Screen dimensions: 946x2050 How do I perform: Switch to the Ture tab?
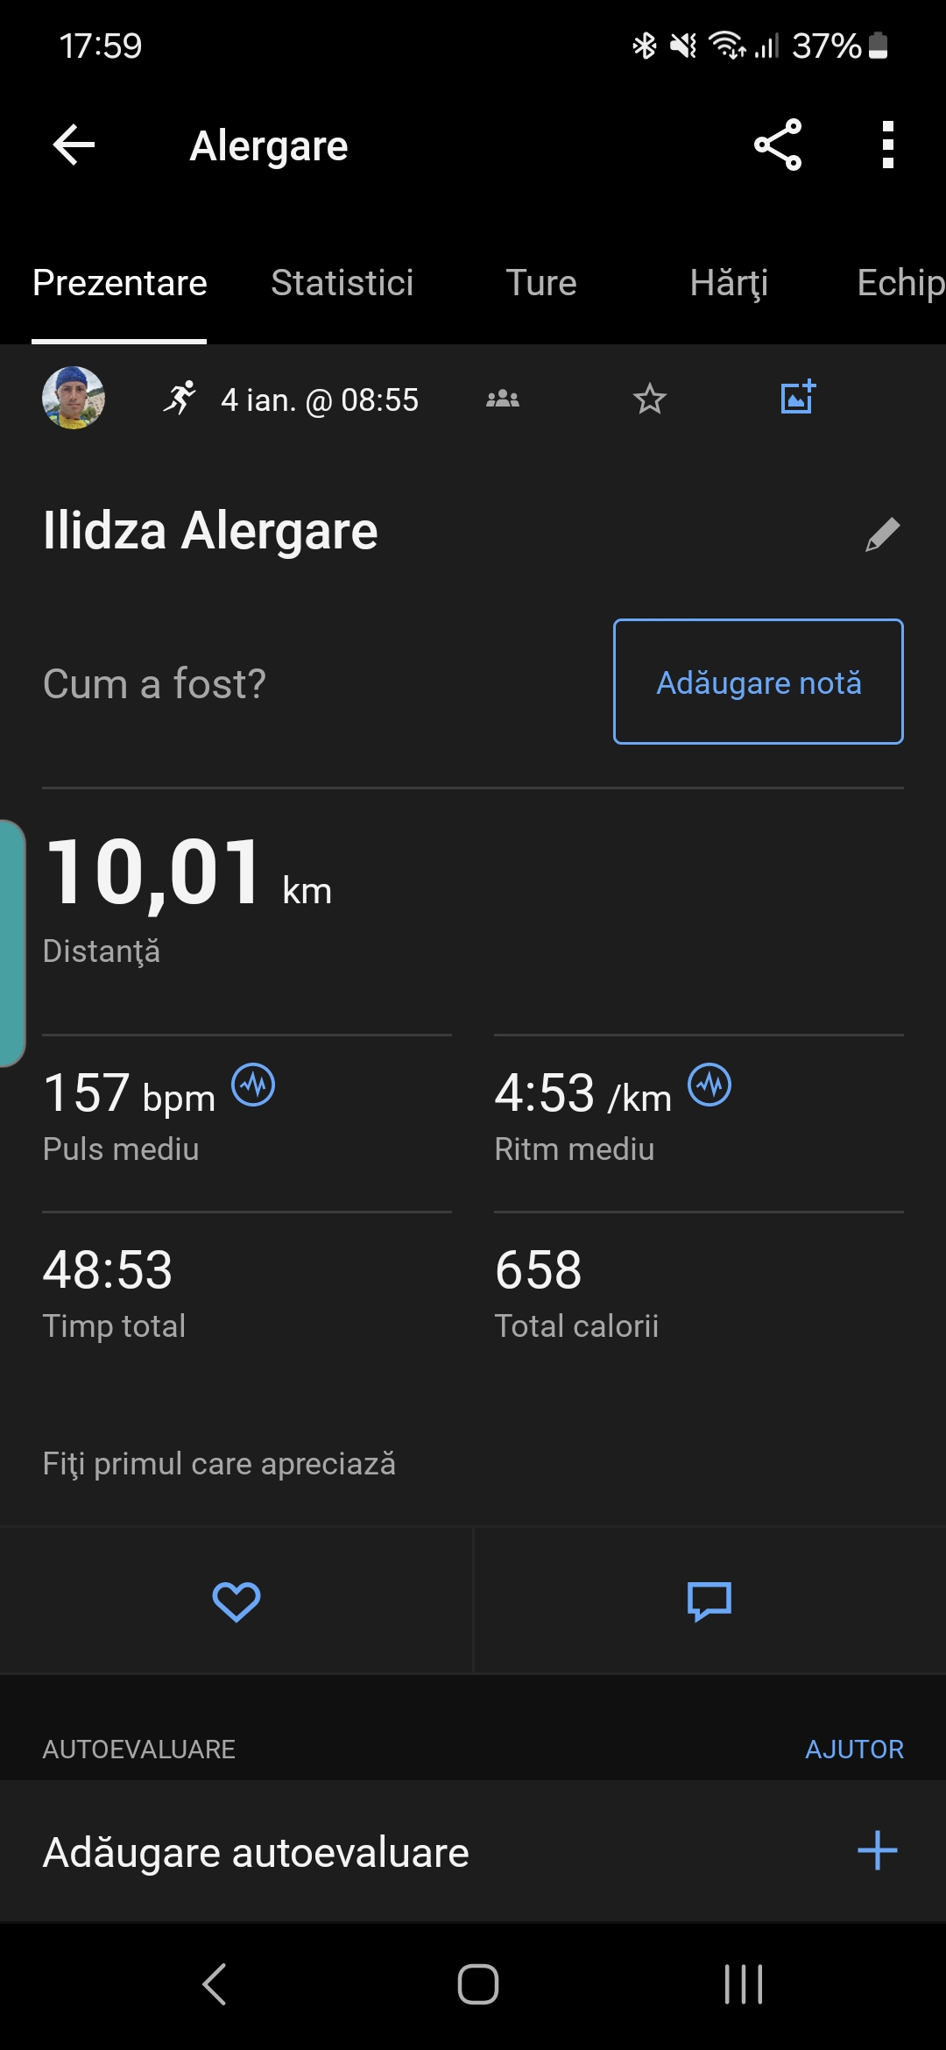pos(541,283)
